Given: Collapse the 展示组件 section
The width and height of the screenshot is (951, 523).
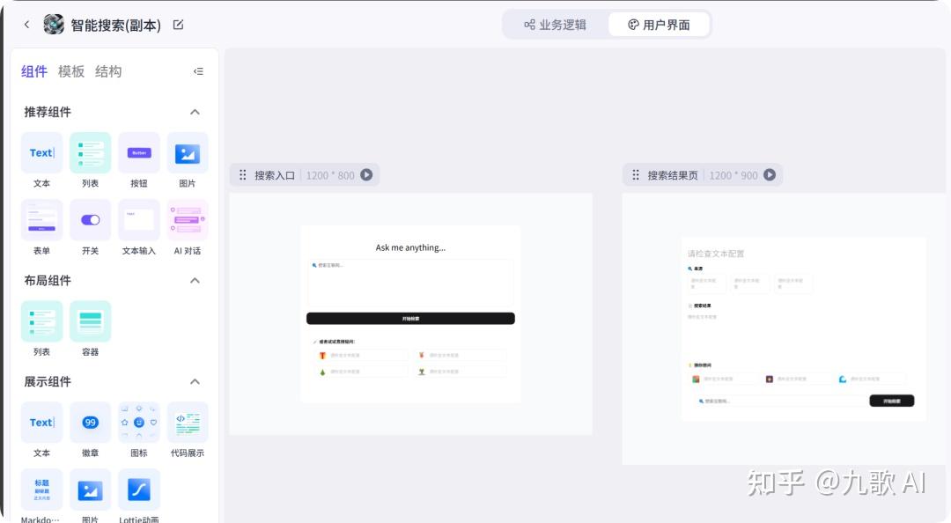Looking at the screenshot, I should tap(195, 381).
